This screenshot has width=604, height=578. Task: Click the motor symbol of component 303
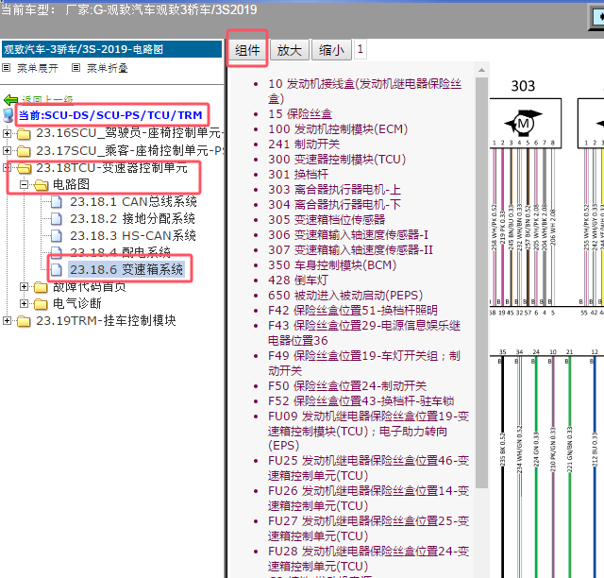pyautogui.click(x=523, y=124)
